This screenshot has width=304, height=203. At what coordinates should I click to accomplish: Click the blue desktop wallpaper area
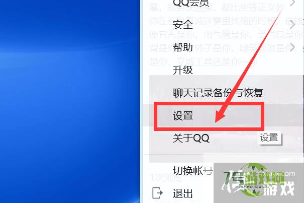click(70, 101)
